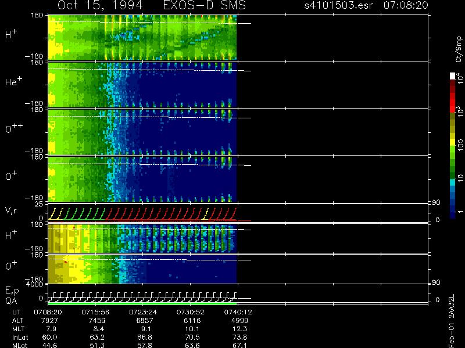The height and width of the screenshot is (348, 465).
Task: Click the InLat value "63.2"
Action: coord(97,338)
